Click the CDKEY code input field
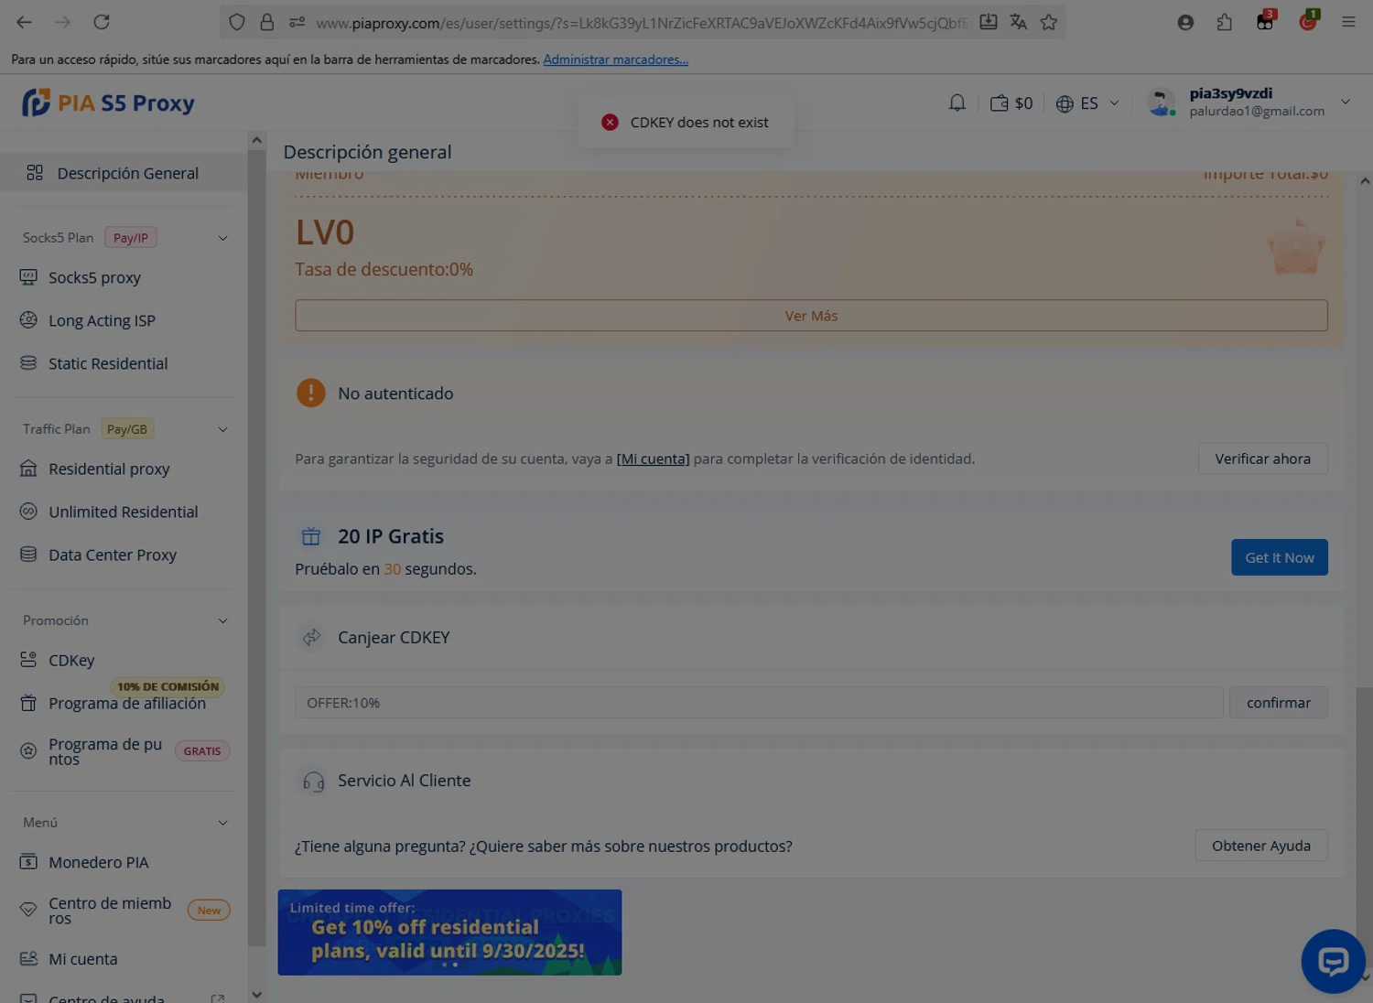This screenshot has height=1003, width=1373. [759, 703]
